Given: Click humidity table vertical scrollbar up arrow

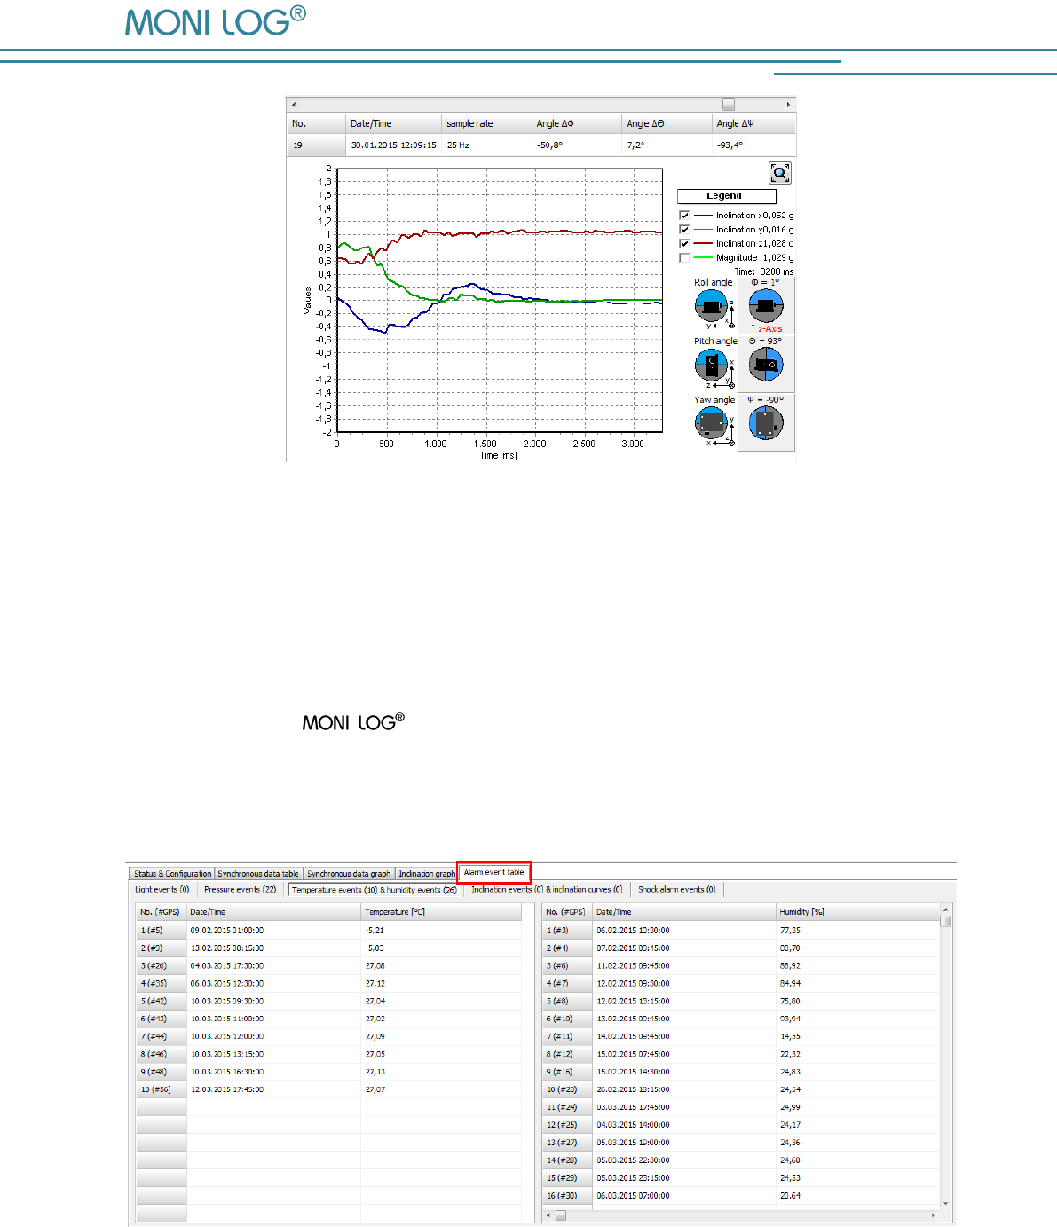Looking at the screenshot, I should (945, 909).
